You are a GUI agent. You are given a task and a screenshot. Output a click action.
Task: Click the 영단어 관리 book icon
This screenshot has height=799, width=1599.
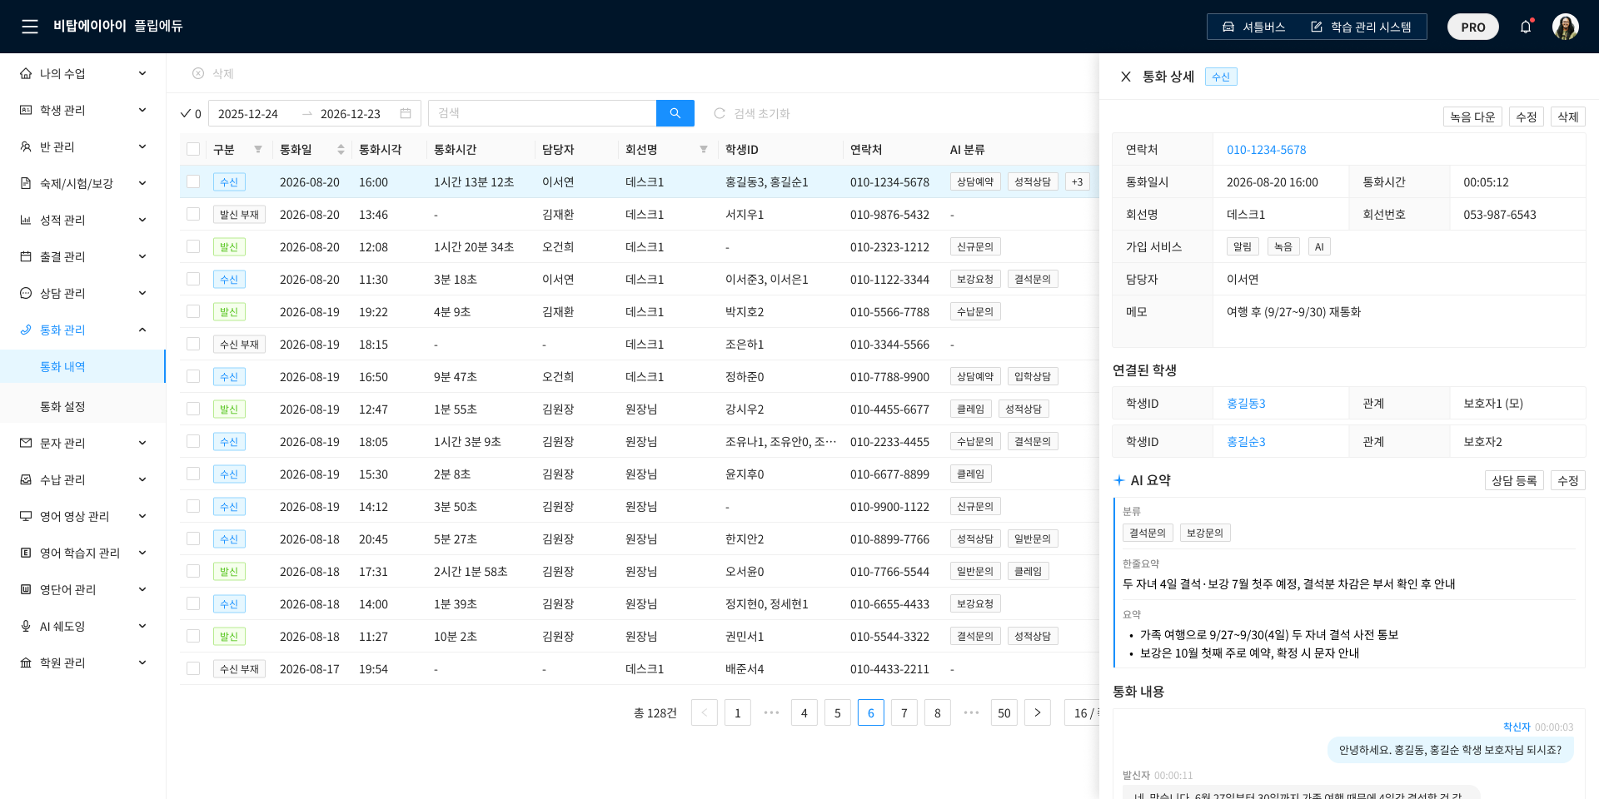tap(26, 589)
